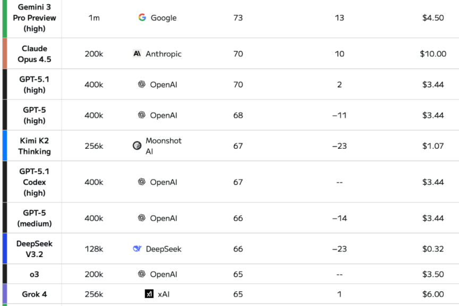Click the $0.32 price for DeepSeek
Viewport: 459px width, 306px height.
click(432, 249)
